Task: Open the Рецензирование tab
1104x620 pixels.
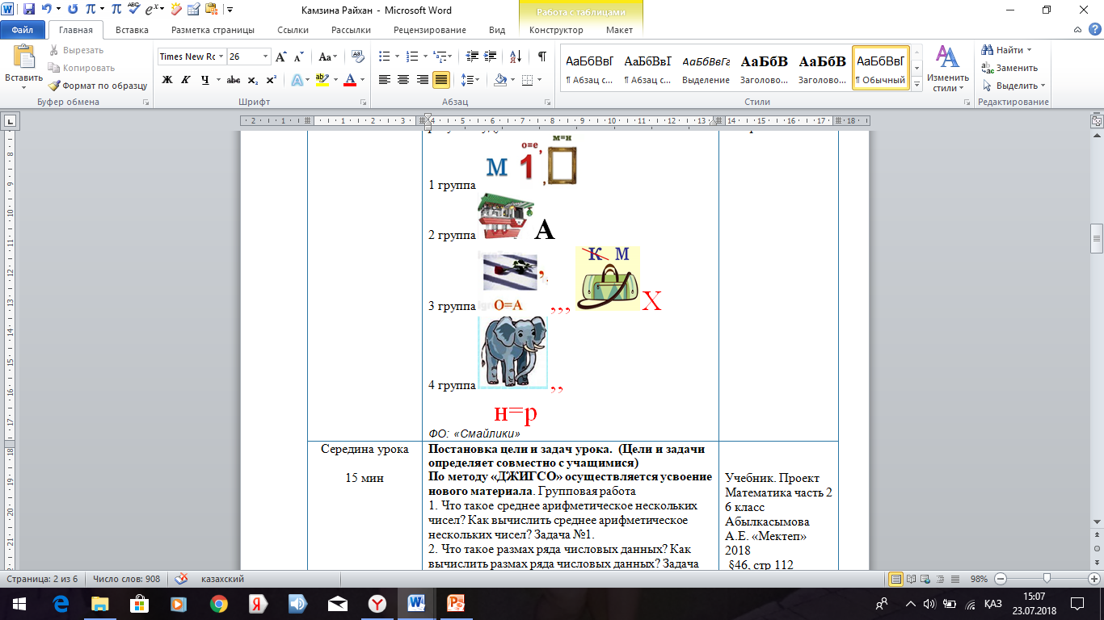Action: click(x=429, y=30)
